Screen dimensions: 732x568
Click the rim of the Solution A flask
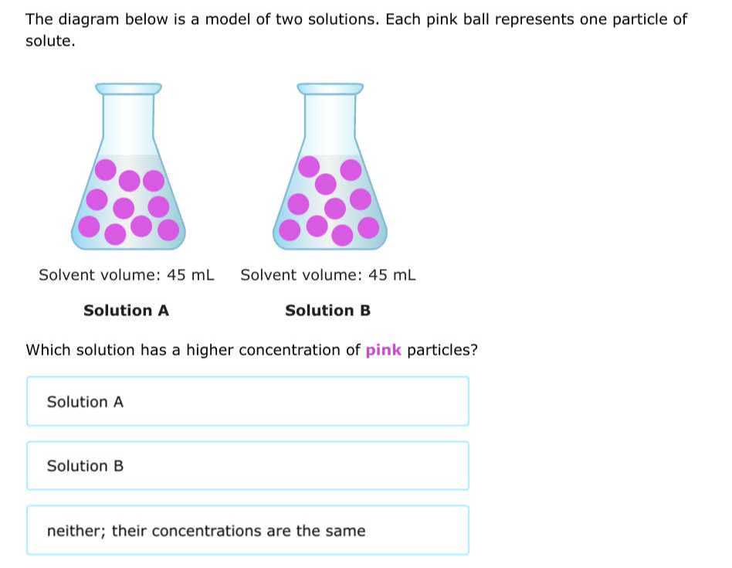click(128, 89)
